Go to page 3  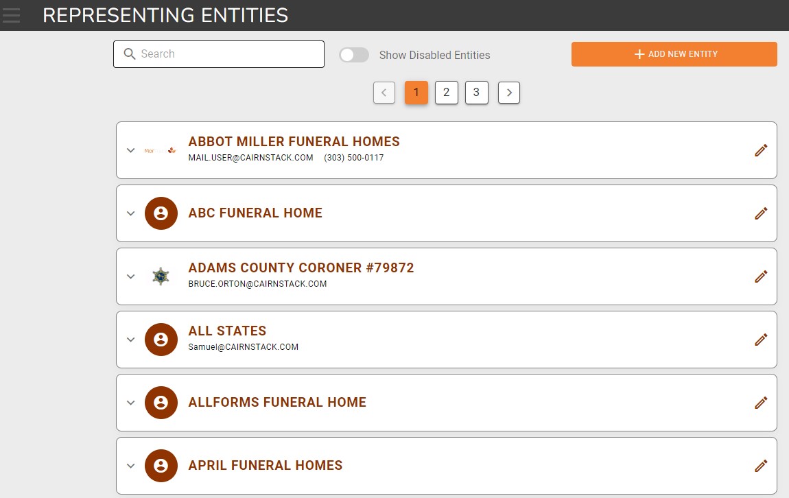tap(476, 93)
